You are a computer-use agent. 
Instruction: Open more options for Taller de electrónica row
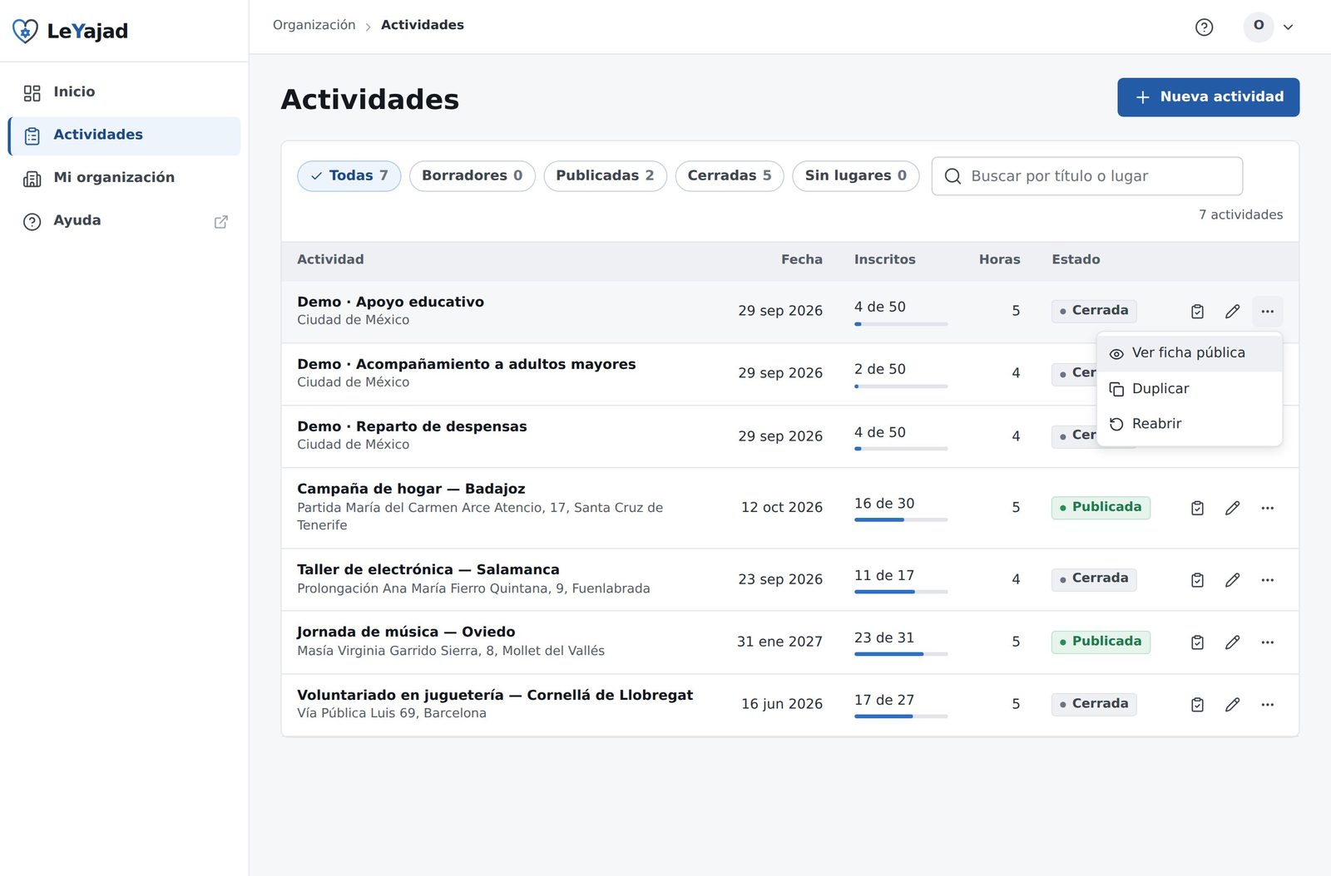point(1267,580)
